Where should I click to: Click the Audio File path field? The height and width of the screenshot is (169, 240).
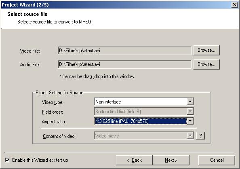(x=124, y=64)
